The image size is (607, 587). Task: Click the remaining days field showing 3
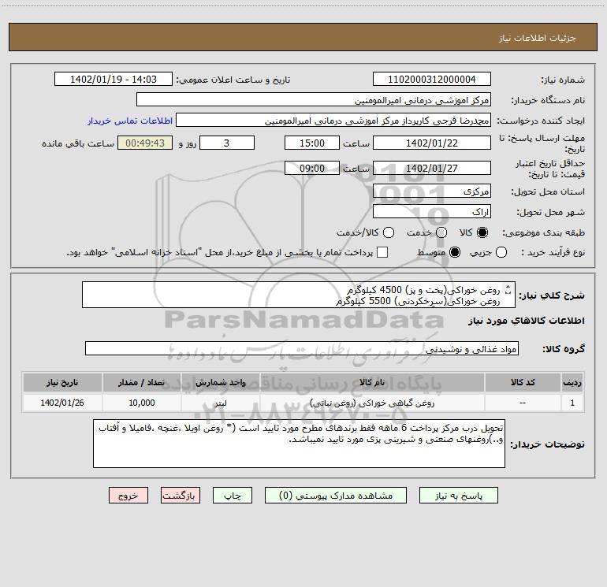(x=227, y=143)
